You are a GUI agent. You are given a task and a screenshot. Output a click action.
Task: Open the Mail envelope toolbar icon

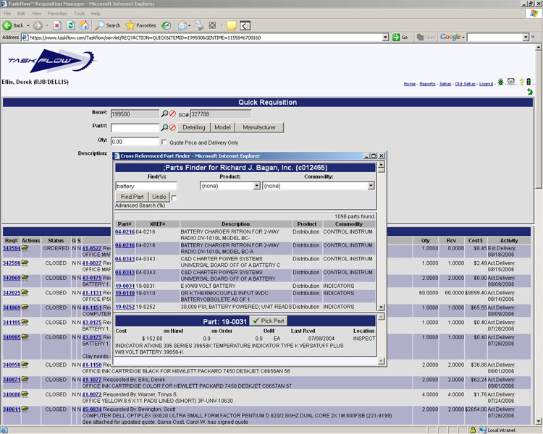(182, 25)
